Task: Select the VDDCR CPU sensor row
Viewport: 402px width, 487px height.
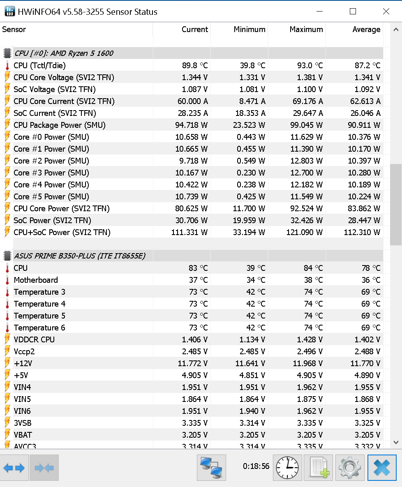Action: click(x=192, y=339)
